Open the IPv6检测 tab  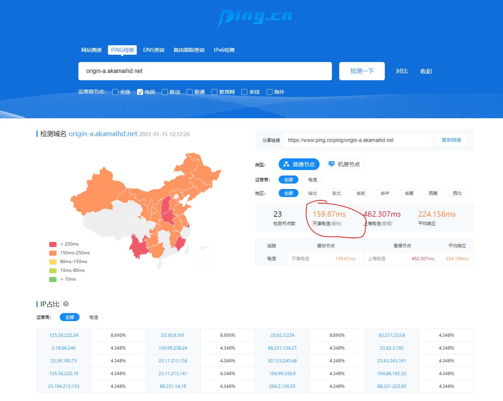coord(224,50)
